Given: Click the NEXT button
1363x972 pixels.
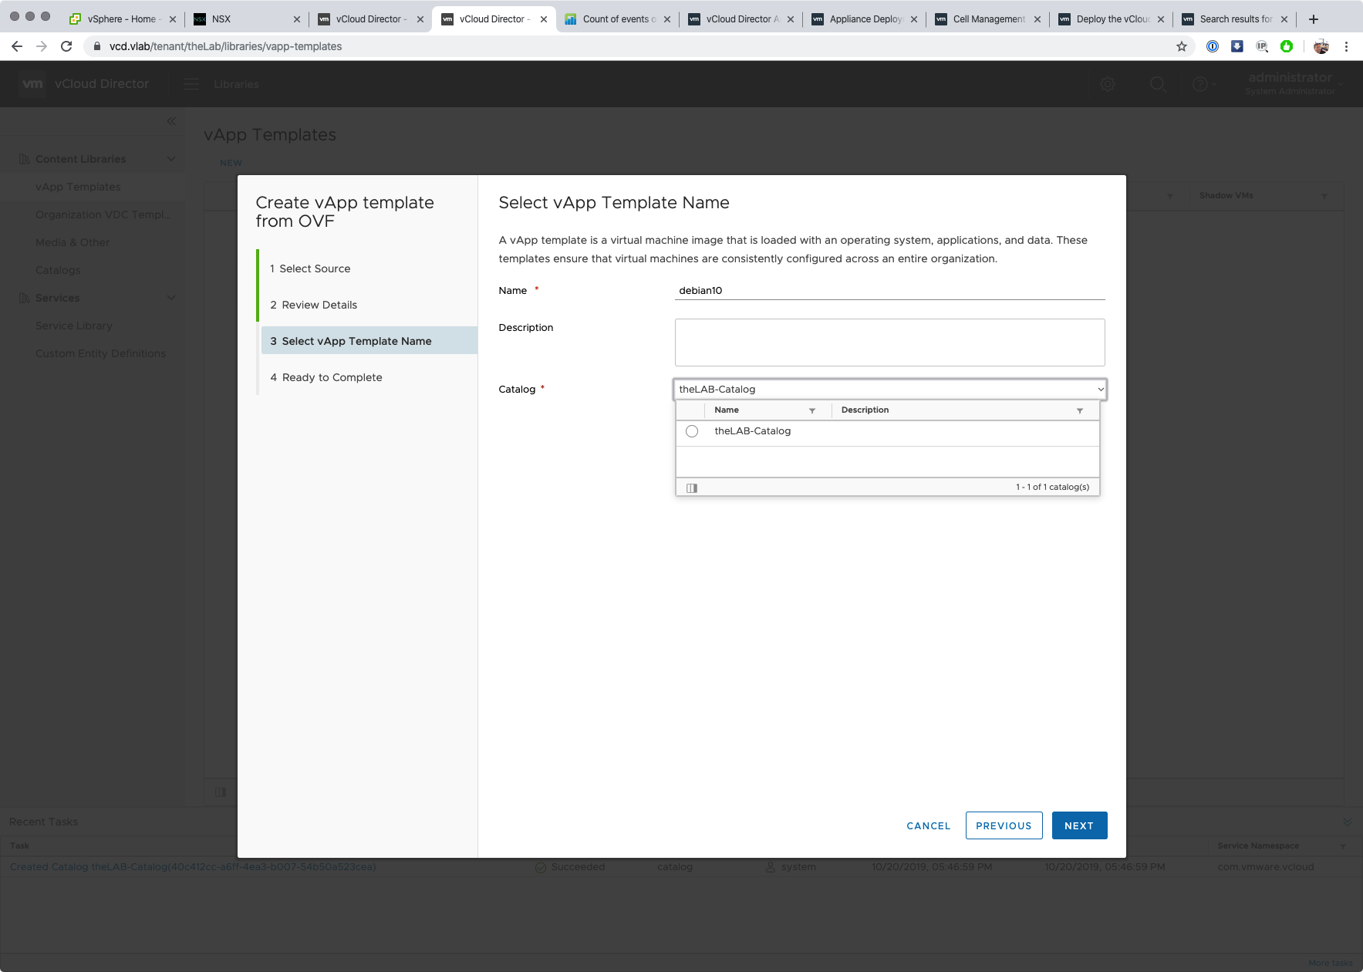Looking at the screenshot, I should tap(1079, 825).
